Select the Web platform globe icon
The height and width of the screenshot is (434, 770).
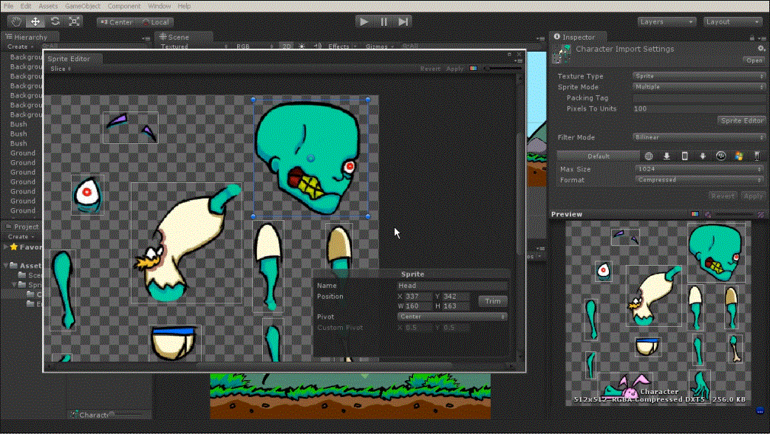point(649,156)
